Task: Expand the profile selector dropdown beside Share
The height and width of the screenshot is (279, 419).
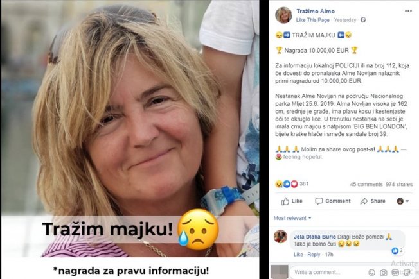Action: tap(403, 201)
